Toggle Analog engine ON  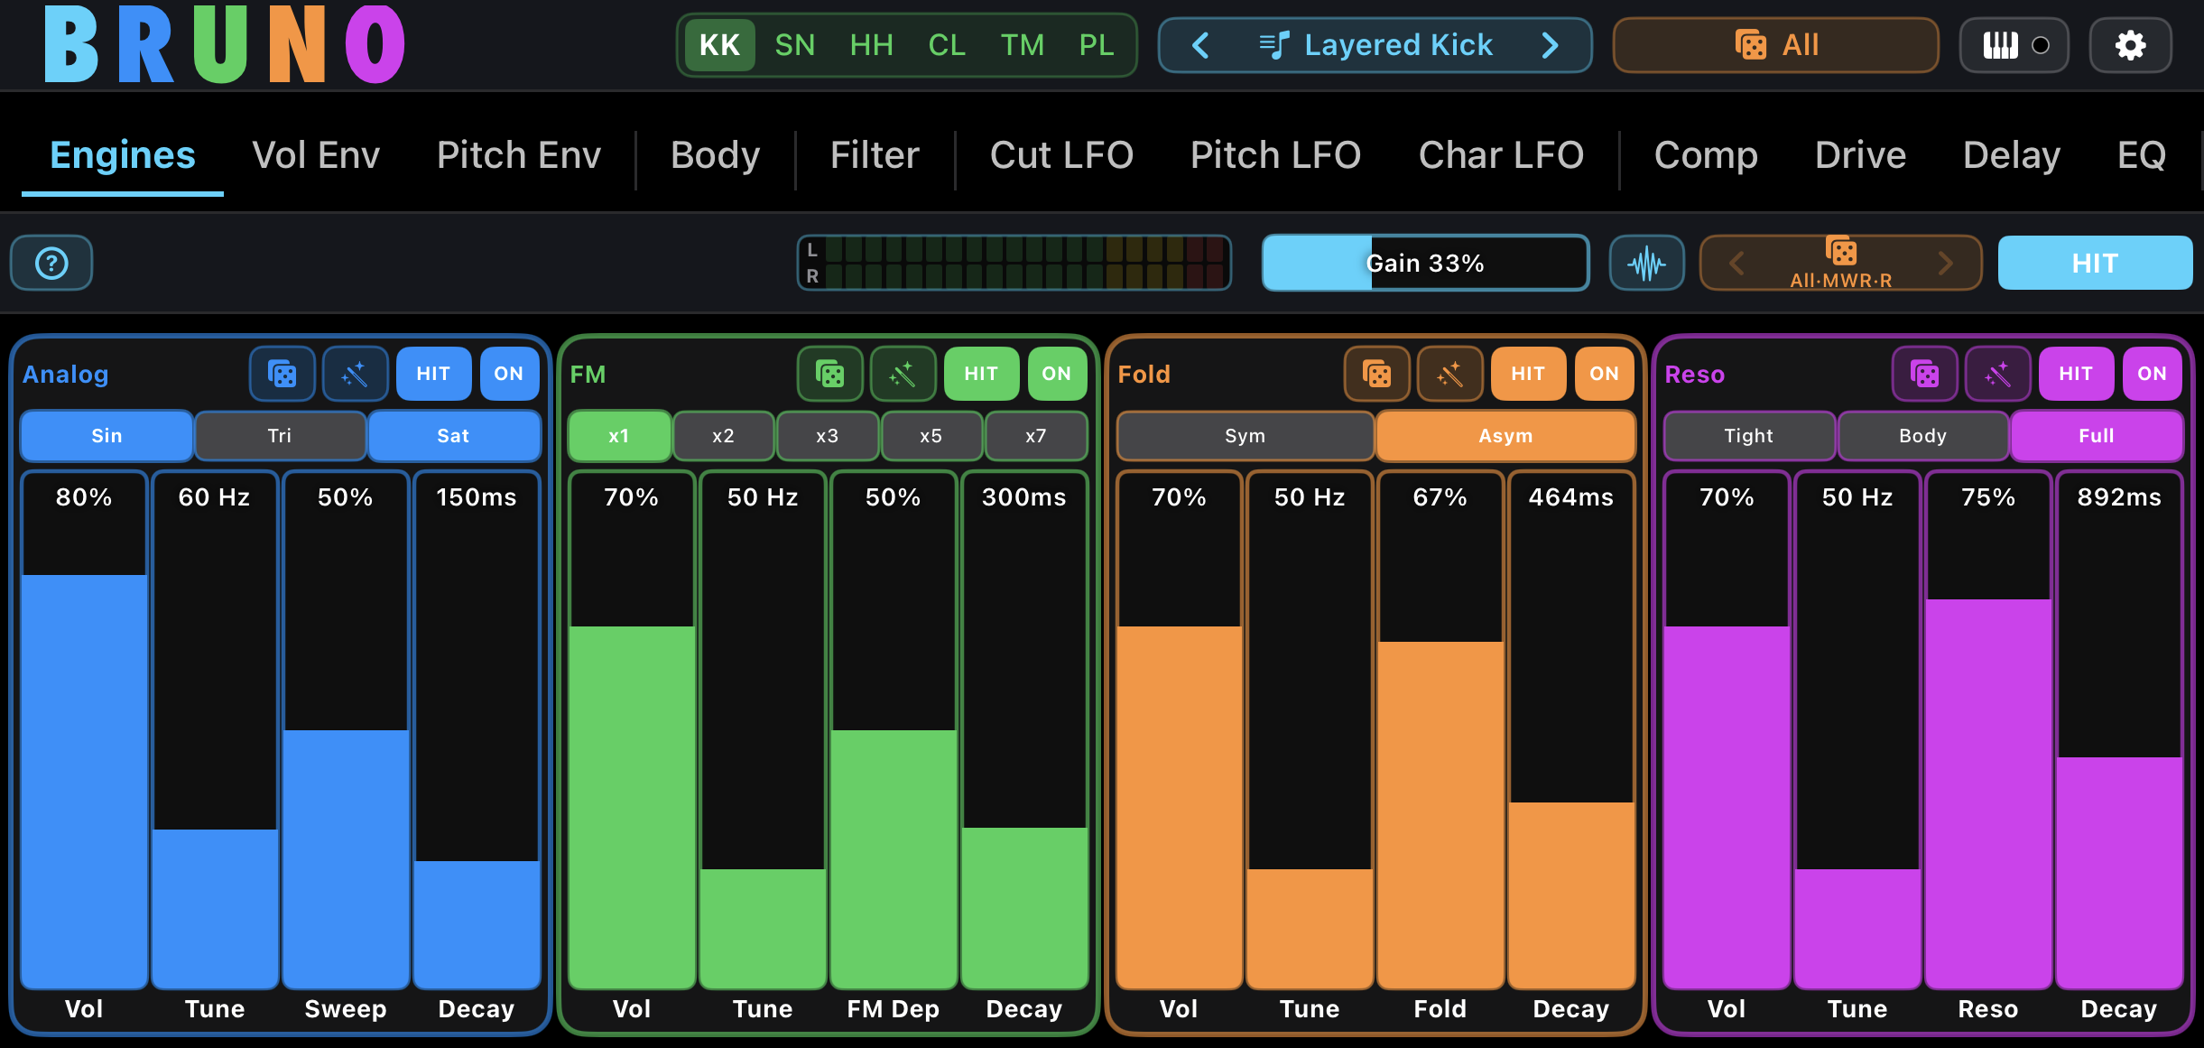coord(509,374)
